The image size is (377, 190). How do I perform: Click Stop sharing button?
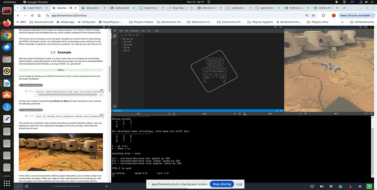coord(222,184)
